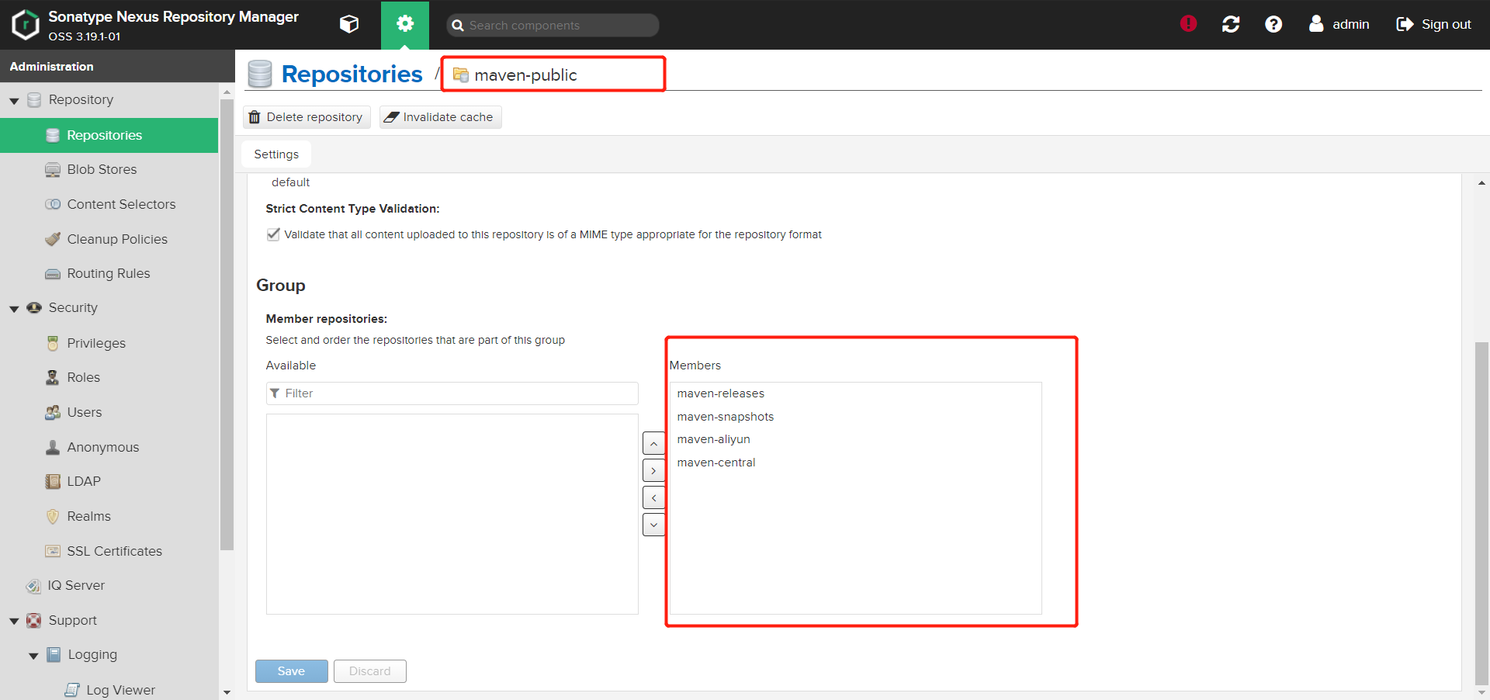Image resolution: width=1490 pixels, height=700 pixels.
Task: Click the Sign out button
Action: [x=1433, y=24]
